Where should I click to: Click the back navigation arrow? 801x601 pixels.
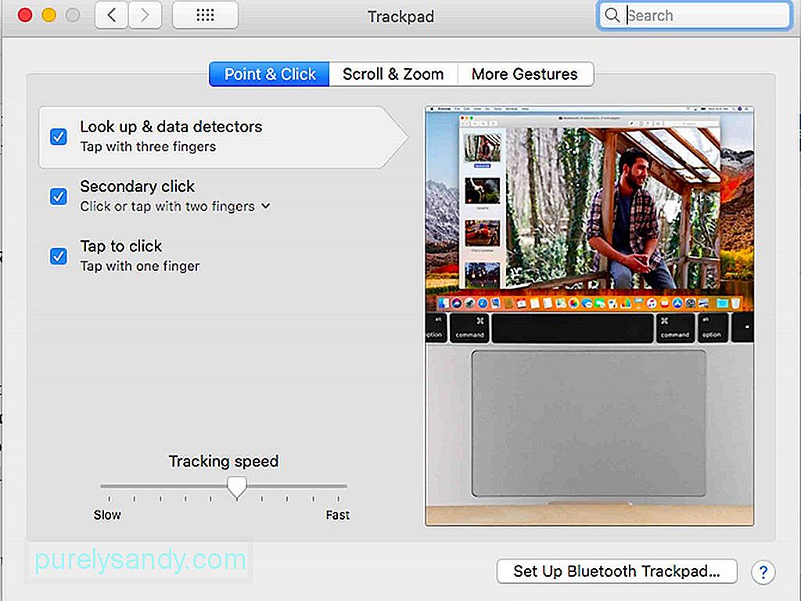click(111, 16)
